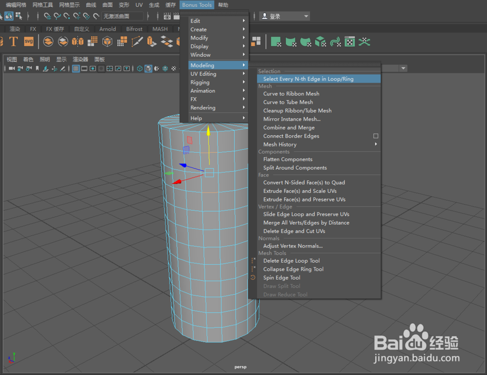
Task: Click the yellow Y-axis translate arrow
Action: coord(208,130)
